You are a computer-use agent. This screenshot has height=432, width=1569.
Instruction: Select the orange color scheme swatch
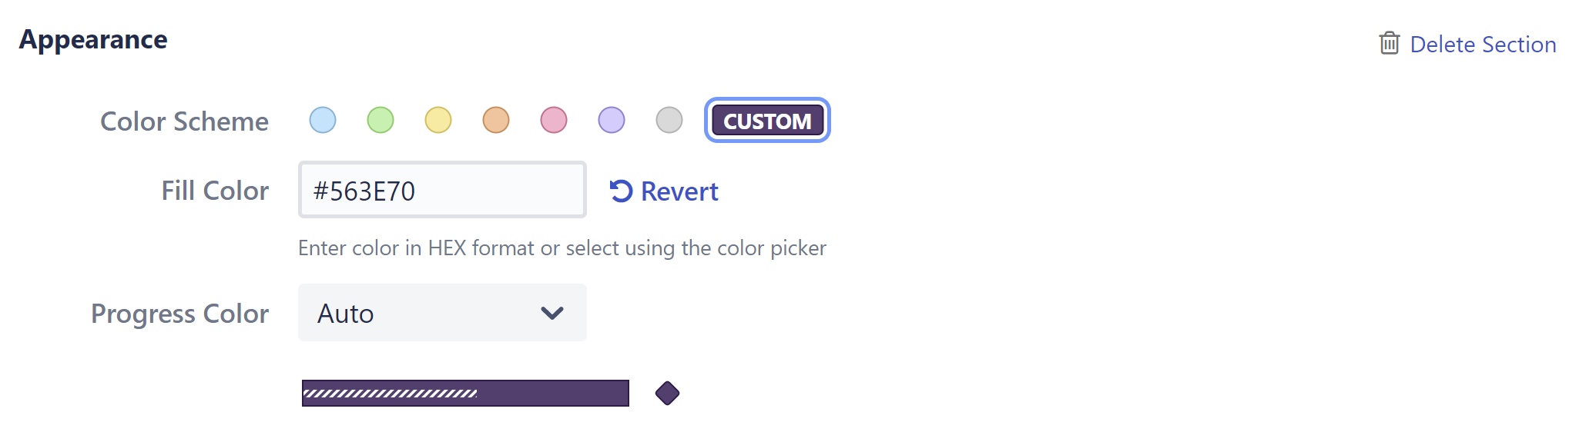(496, 120)
